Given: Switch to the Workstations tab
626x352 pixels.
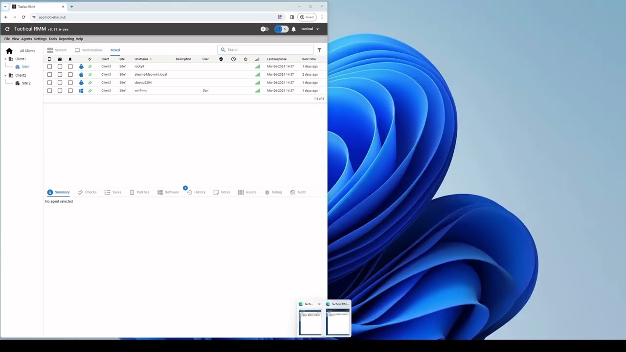Looking at the screenshot, I should (x=89, y=50).
